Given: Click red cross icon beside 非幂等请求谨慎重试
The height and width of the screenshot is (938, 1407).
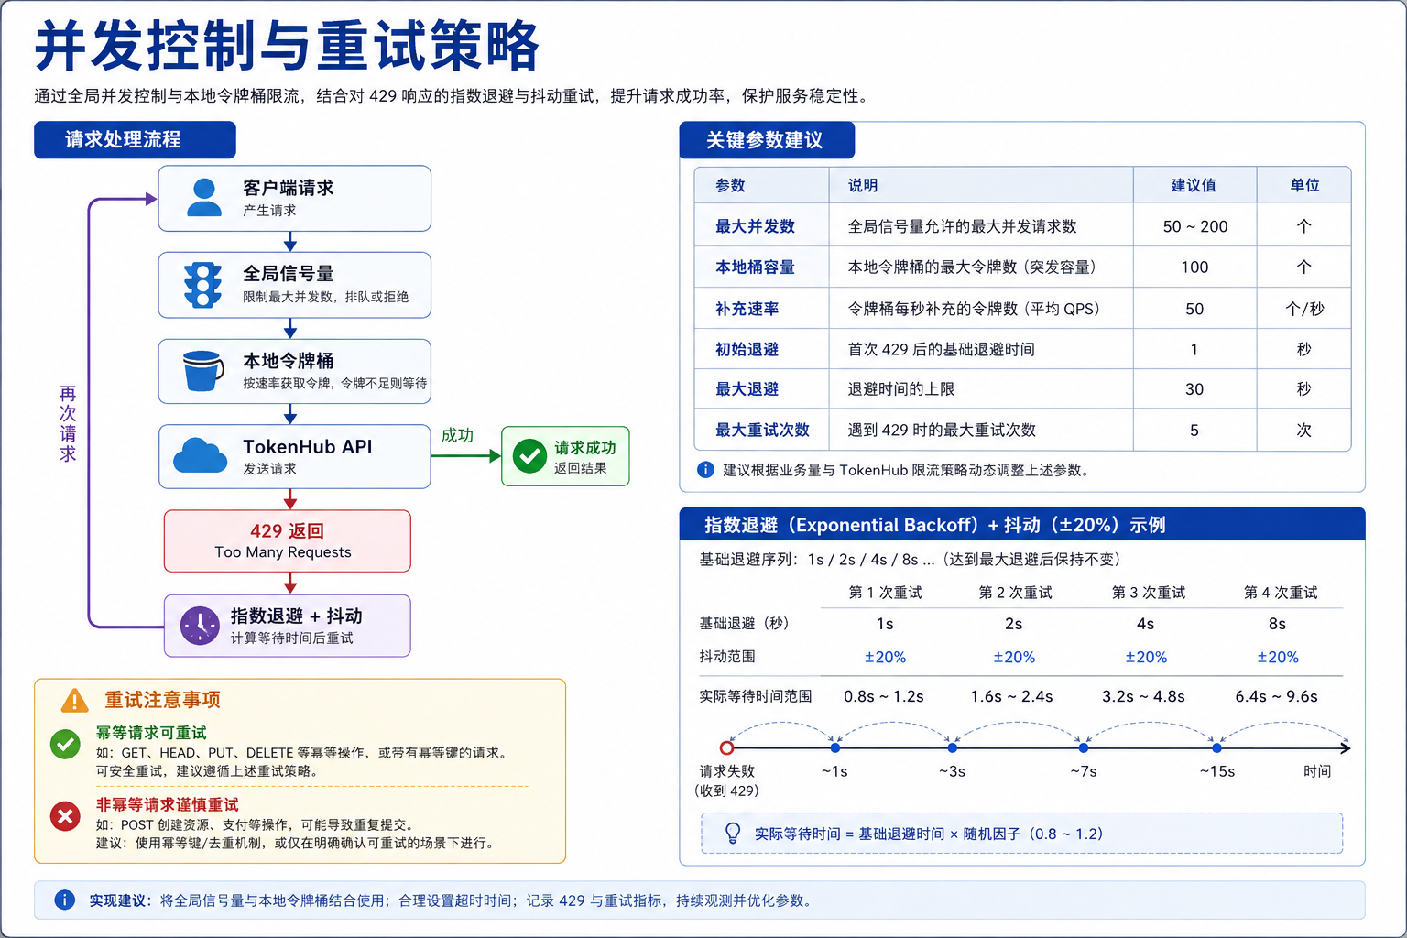Looking at the screenshot, I should [65, 815].
